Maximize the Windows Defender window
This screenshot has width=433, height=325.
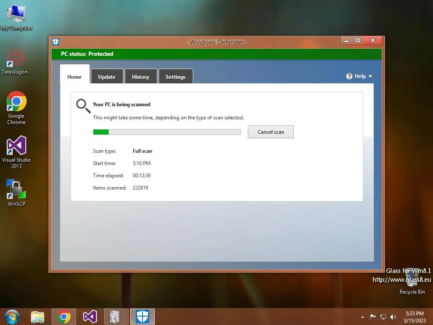[x=358, y=40]
